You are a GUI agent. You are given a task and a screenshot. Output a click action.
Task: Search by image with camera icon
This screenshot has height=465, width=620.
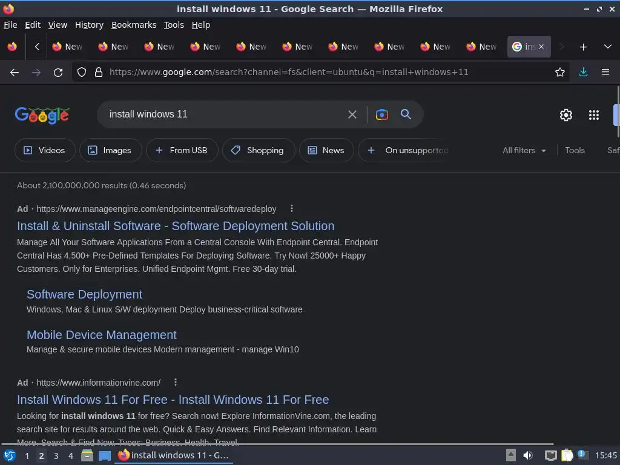tap(381, 114)
